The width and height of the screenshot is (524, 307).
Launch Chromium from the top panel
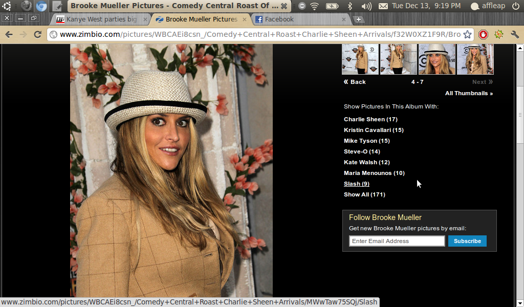pos(41,6)
